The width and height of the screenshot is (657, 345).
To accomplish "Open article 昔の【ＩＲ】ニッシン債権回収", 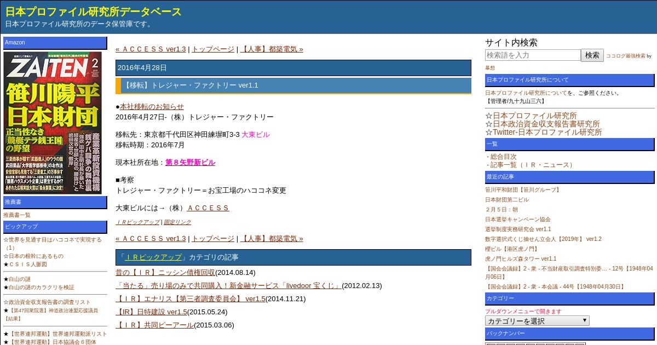I will (x=165, y=272).
